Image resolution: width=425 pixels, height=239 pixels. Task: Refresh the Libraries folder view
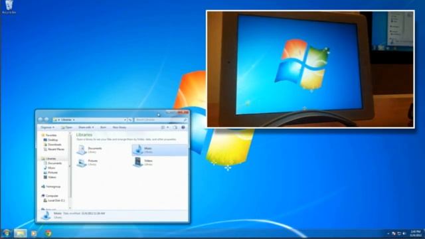(x=130, y=119)
